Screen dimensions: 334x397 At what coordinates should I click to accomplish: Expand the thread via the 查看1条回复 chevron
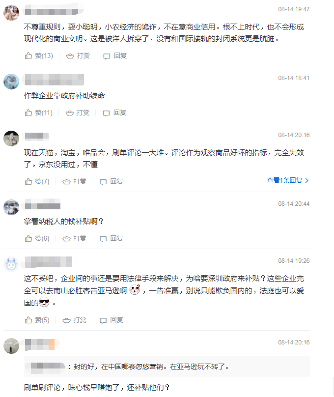coord(307,181)
